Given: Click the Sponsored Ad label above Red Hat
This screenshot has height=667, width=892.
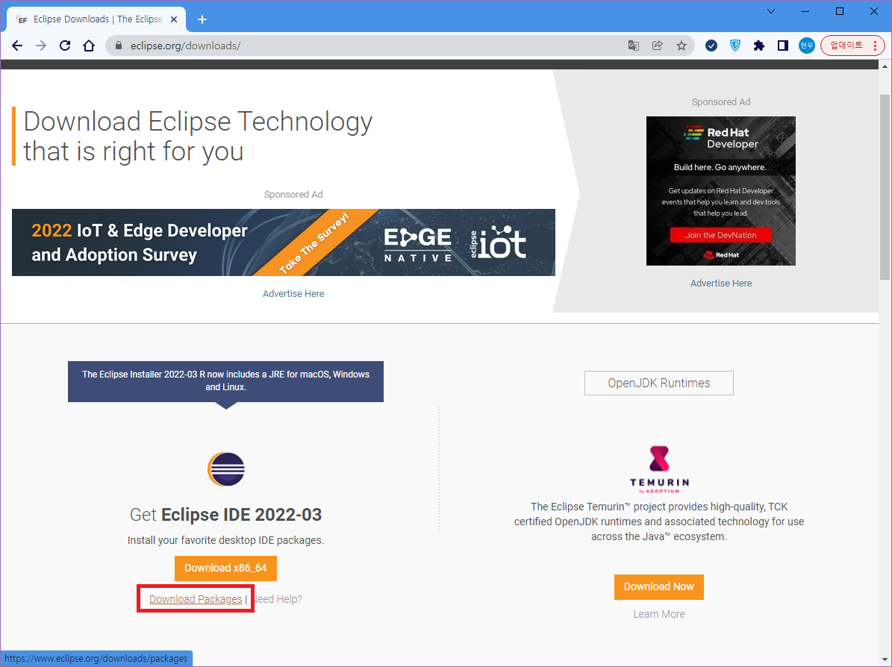Looking at the screenshot, I should tap(721, 101).
